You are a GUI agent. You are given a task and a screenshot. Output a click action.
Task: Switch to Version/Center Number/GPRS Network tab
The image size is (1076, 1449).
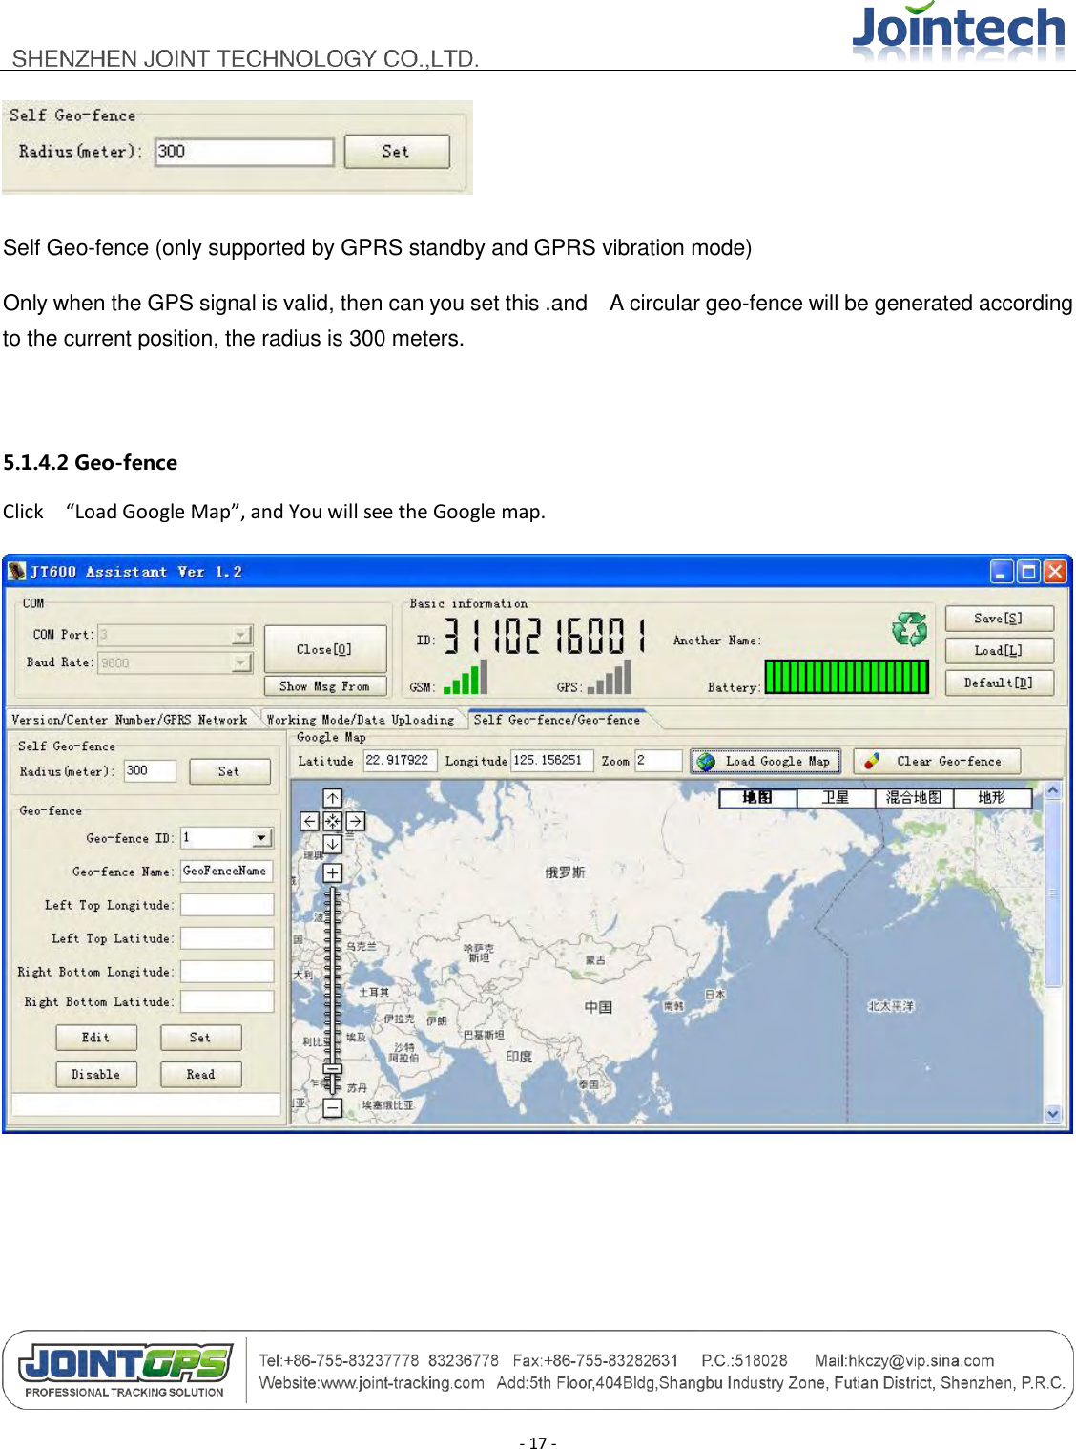point(129,719)
